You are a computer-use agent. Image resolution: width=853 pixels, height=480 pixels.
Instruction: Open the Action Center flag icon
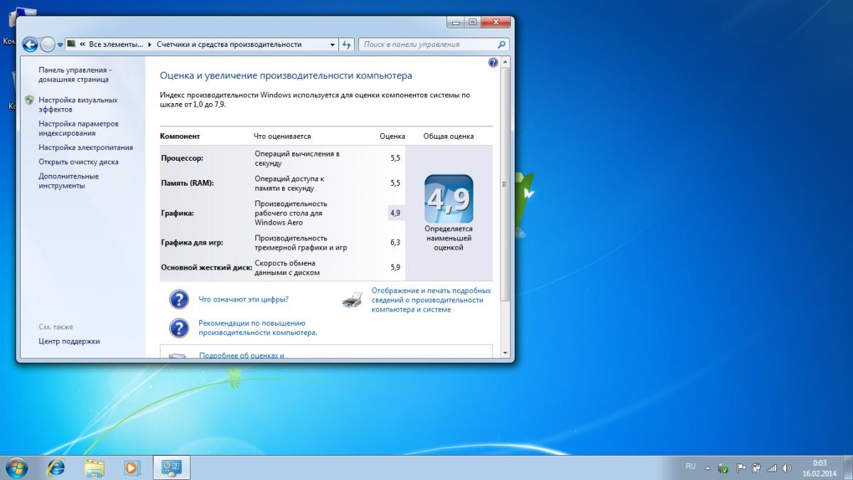click(x=740, y=468)
